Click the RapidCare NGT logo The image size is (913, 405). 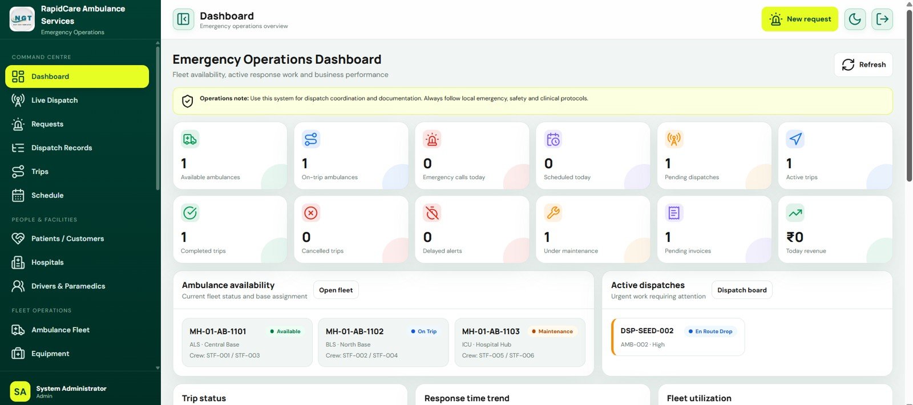point(22,19)
